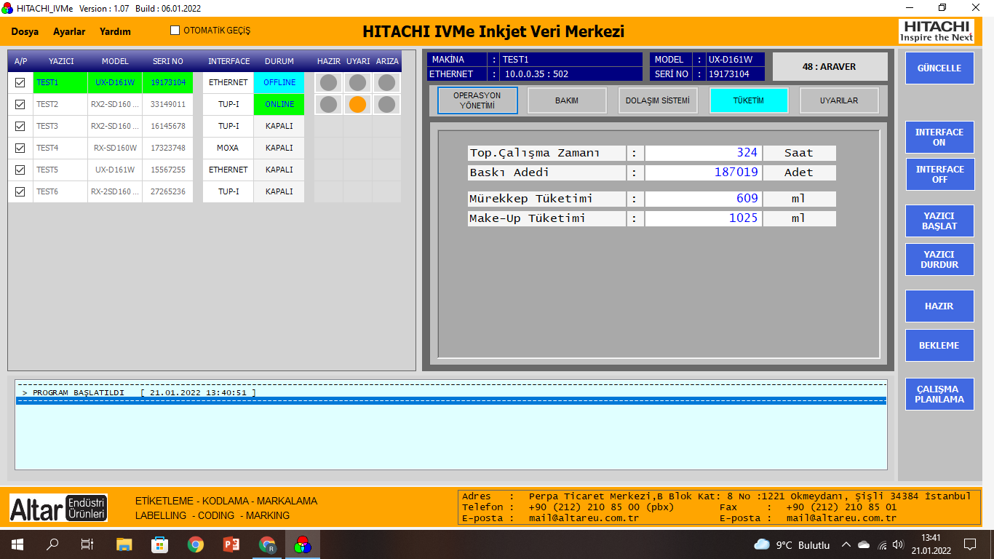Click the GÜNCELLE button
The width and height of the screenshot is (994, 559).
pos(939,68)
